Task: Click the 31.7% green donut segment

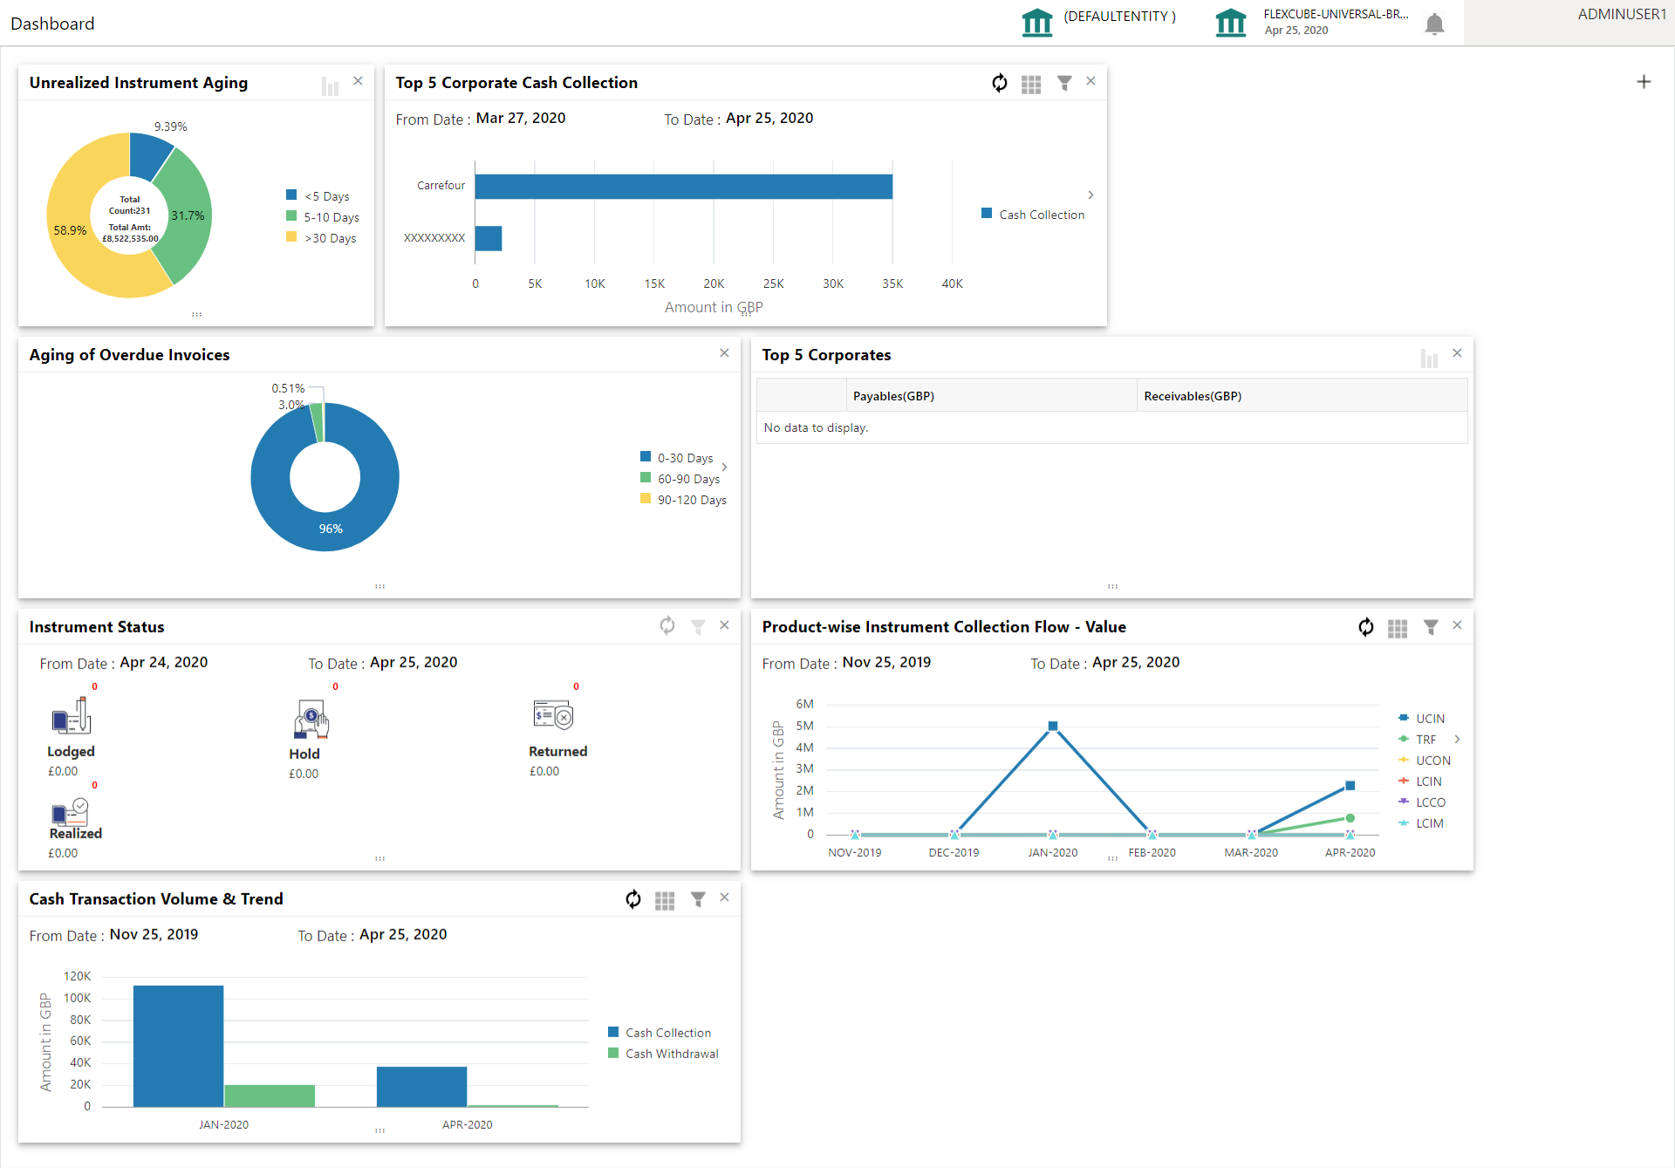Action: tap(188, 215)
